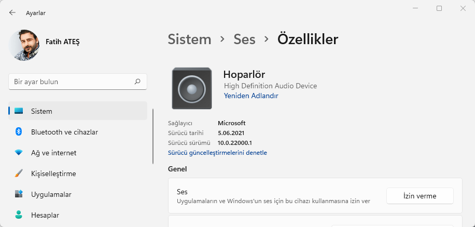Screen dimensions: 475x227
Task: Click the Fatih ATEŞ profile picture
Action: [x=24, y=45]
